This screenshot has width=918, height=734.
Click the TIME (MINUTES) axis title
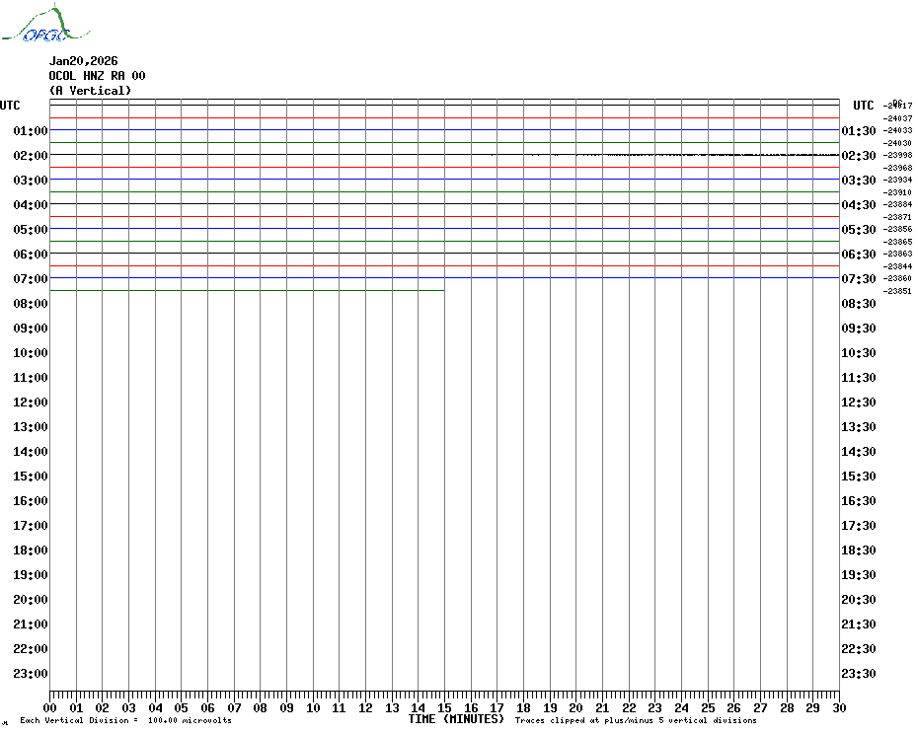click(x=456, y=719)
